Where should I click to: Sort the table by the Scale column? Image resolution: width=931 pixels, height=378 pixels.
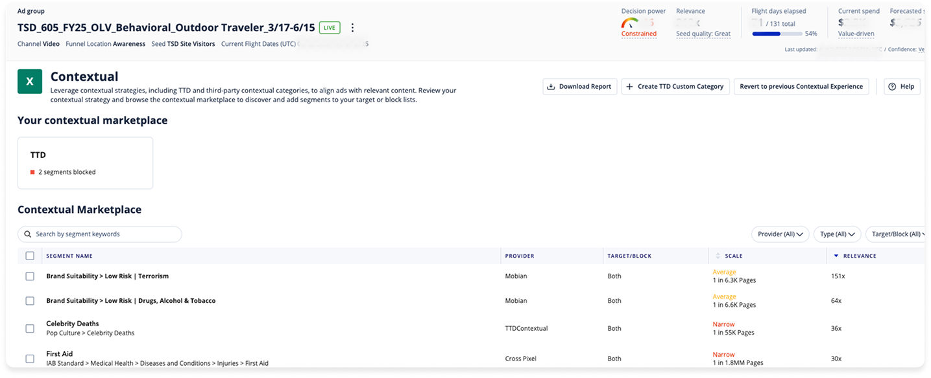[718, 255]
